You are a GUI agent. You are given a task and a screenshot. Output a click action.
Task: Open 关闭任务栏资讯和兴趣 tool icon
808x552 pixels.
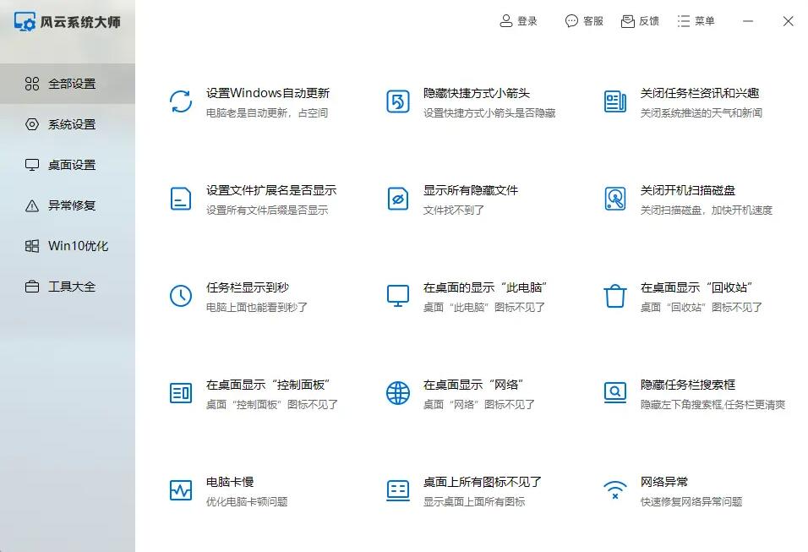(614, 101)
